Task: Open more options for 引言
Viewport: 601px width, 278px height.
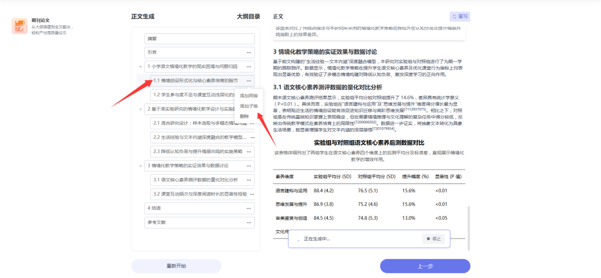Action: [x=249, y=52]
